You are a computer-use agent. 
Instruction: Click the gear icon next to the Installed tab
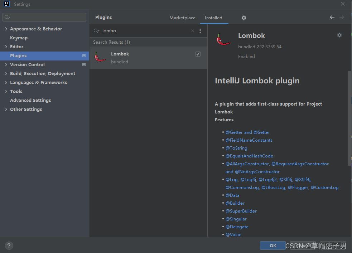244,18
